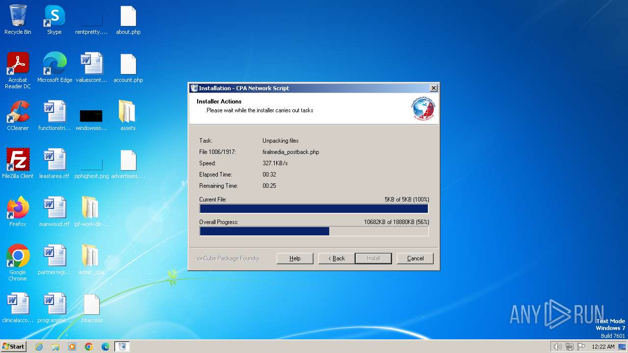Screen dimensions: 628x353
Task: Launch FileZilla Client shortcut
Action: click(18, 164)
